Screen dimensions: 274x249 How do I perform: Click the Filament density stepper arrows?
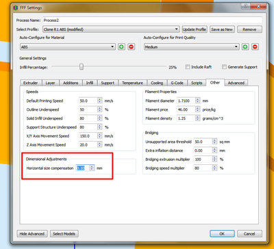tap(198, 118)
